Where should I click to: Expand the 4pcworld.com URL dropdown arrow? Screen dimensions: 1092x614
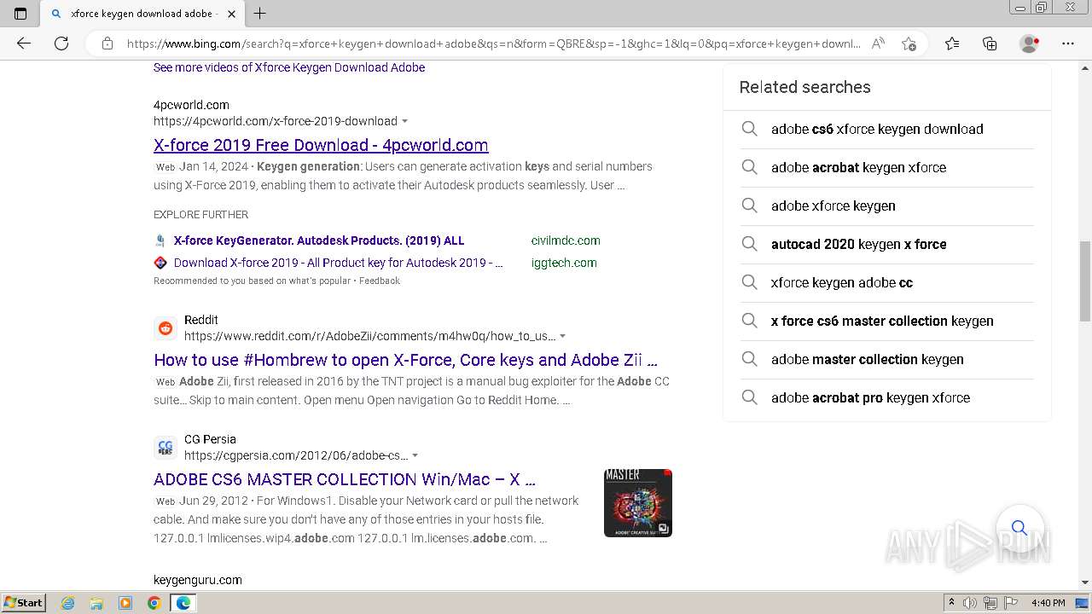pos(404,121)
